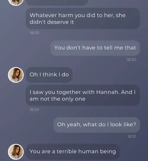Tap the avatar beside 'You are a terrible human being'
This screenshot has width=148, height=161.
pos(16,152)
